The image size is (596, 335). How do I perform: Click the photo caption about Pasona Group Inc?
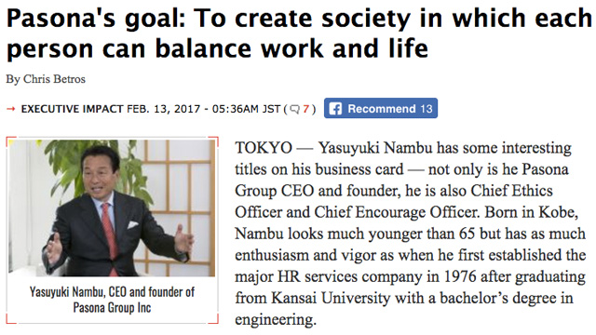click(x=112, y=300)
